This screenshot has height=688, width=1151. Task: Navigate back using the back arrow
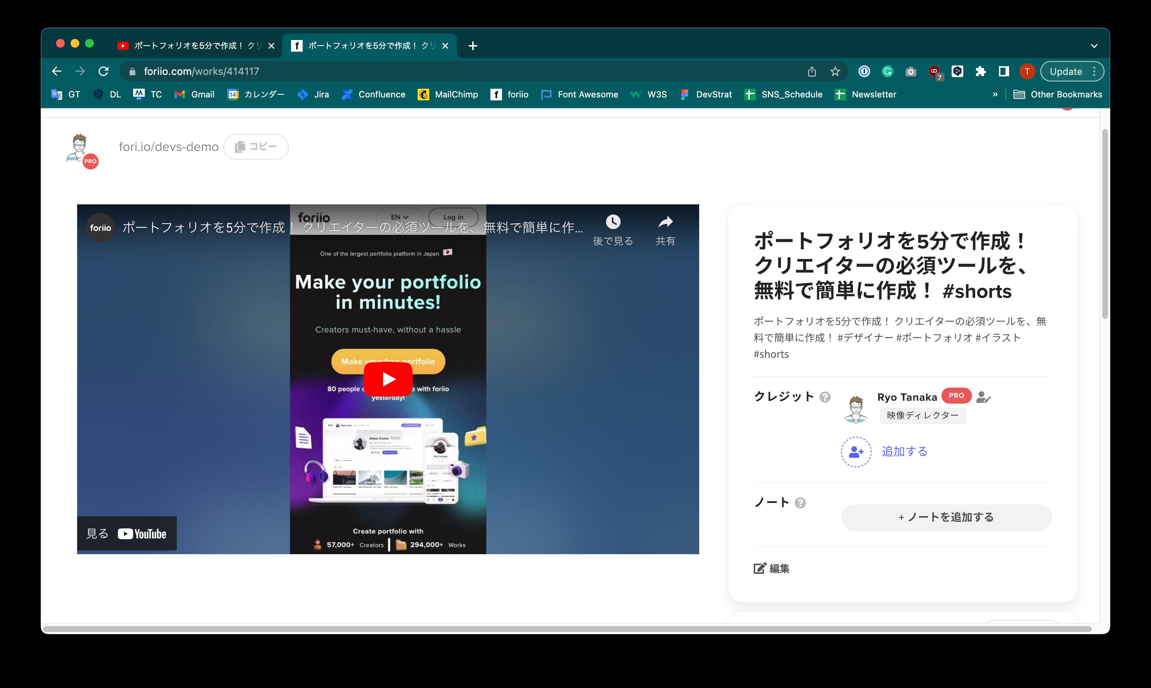(56, 71)
